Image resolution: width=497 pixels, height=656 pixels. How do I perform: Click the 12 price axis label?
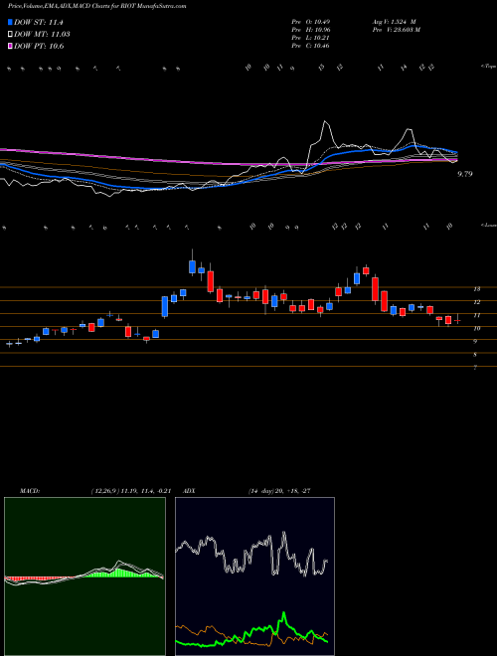(476, 302)
